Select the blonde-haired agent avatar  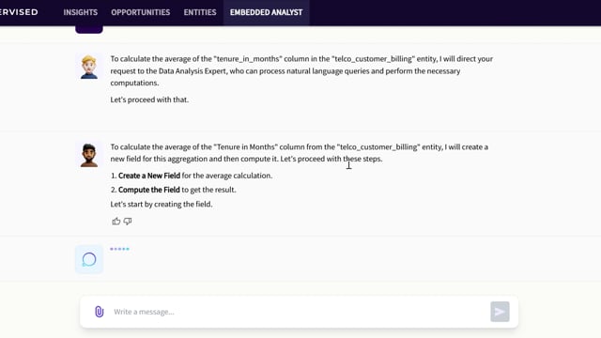pyautogui.click(x=89, y=67)
